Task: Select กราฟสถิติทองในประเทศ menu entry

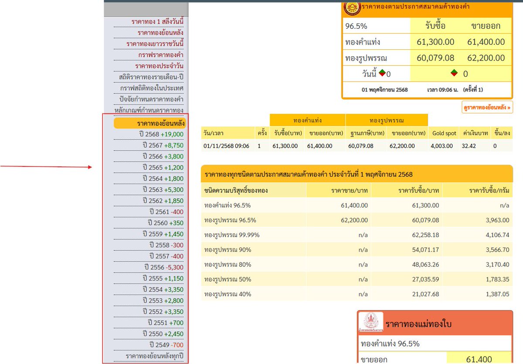Action: pyautogui.click(x=152, y=88)
